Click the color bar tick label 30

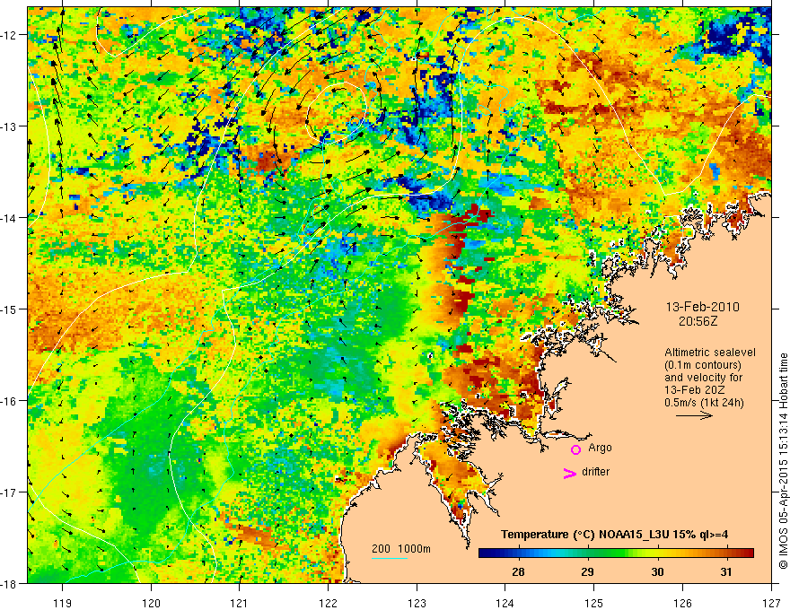point(657,571)
